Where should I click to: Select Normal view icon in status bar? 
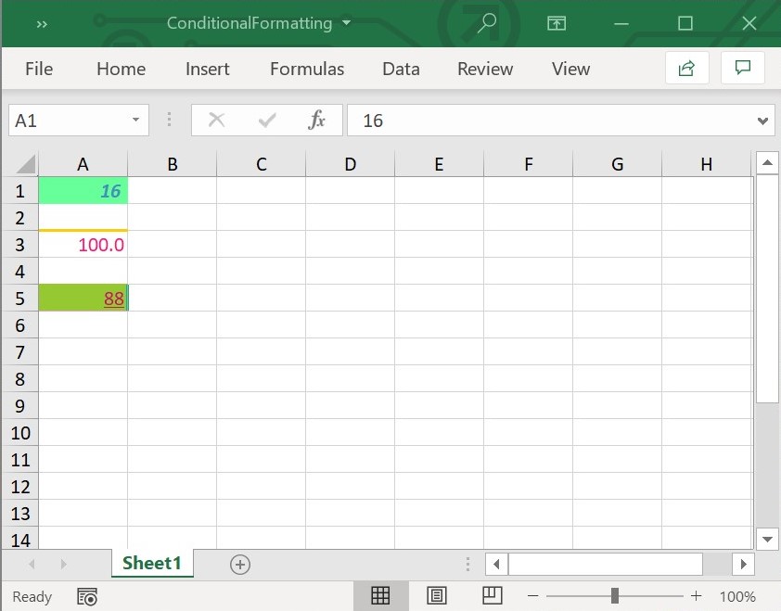[x=380, y=595]
